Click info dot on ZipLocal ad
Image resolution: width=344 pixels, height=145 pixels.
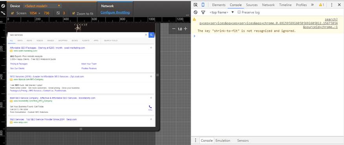point(151,76)
